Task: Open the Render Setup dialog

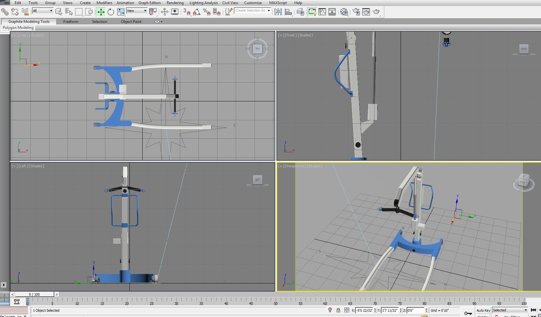Action: tap(355, 11)
